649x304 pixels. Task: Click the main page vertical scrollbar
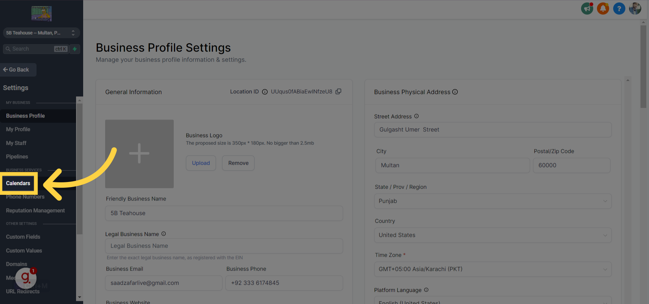tap(643, 67)
